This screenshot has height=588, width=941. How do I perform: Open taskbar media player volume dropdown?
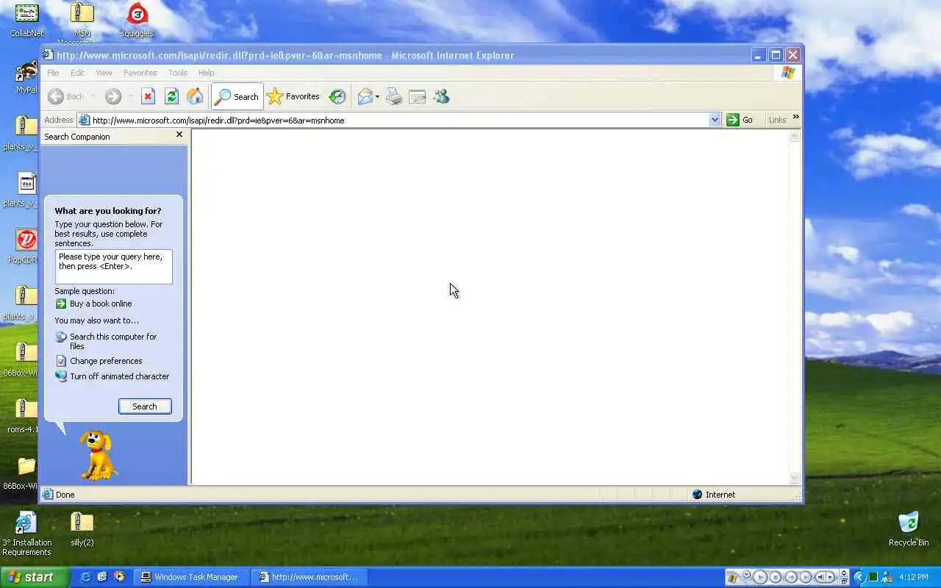(831, 577)
